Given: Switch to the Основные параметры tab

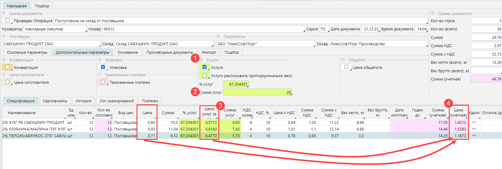Looking at the screenshot, I should (x=27, y=52).
